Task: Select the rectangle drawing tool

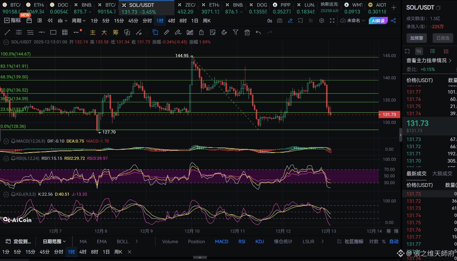Action: (53, 32)
